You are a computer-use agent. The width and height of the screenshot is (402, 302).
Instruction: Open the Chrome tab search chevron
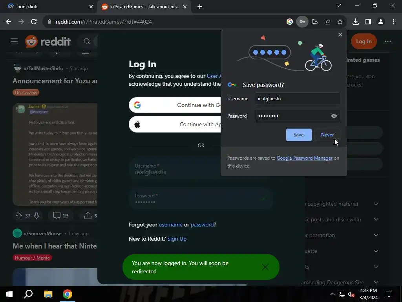339,6
